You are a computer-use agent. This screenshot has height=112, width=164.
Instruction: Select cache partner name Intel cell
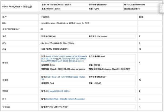(112, 59)
